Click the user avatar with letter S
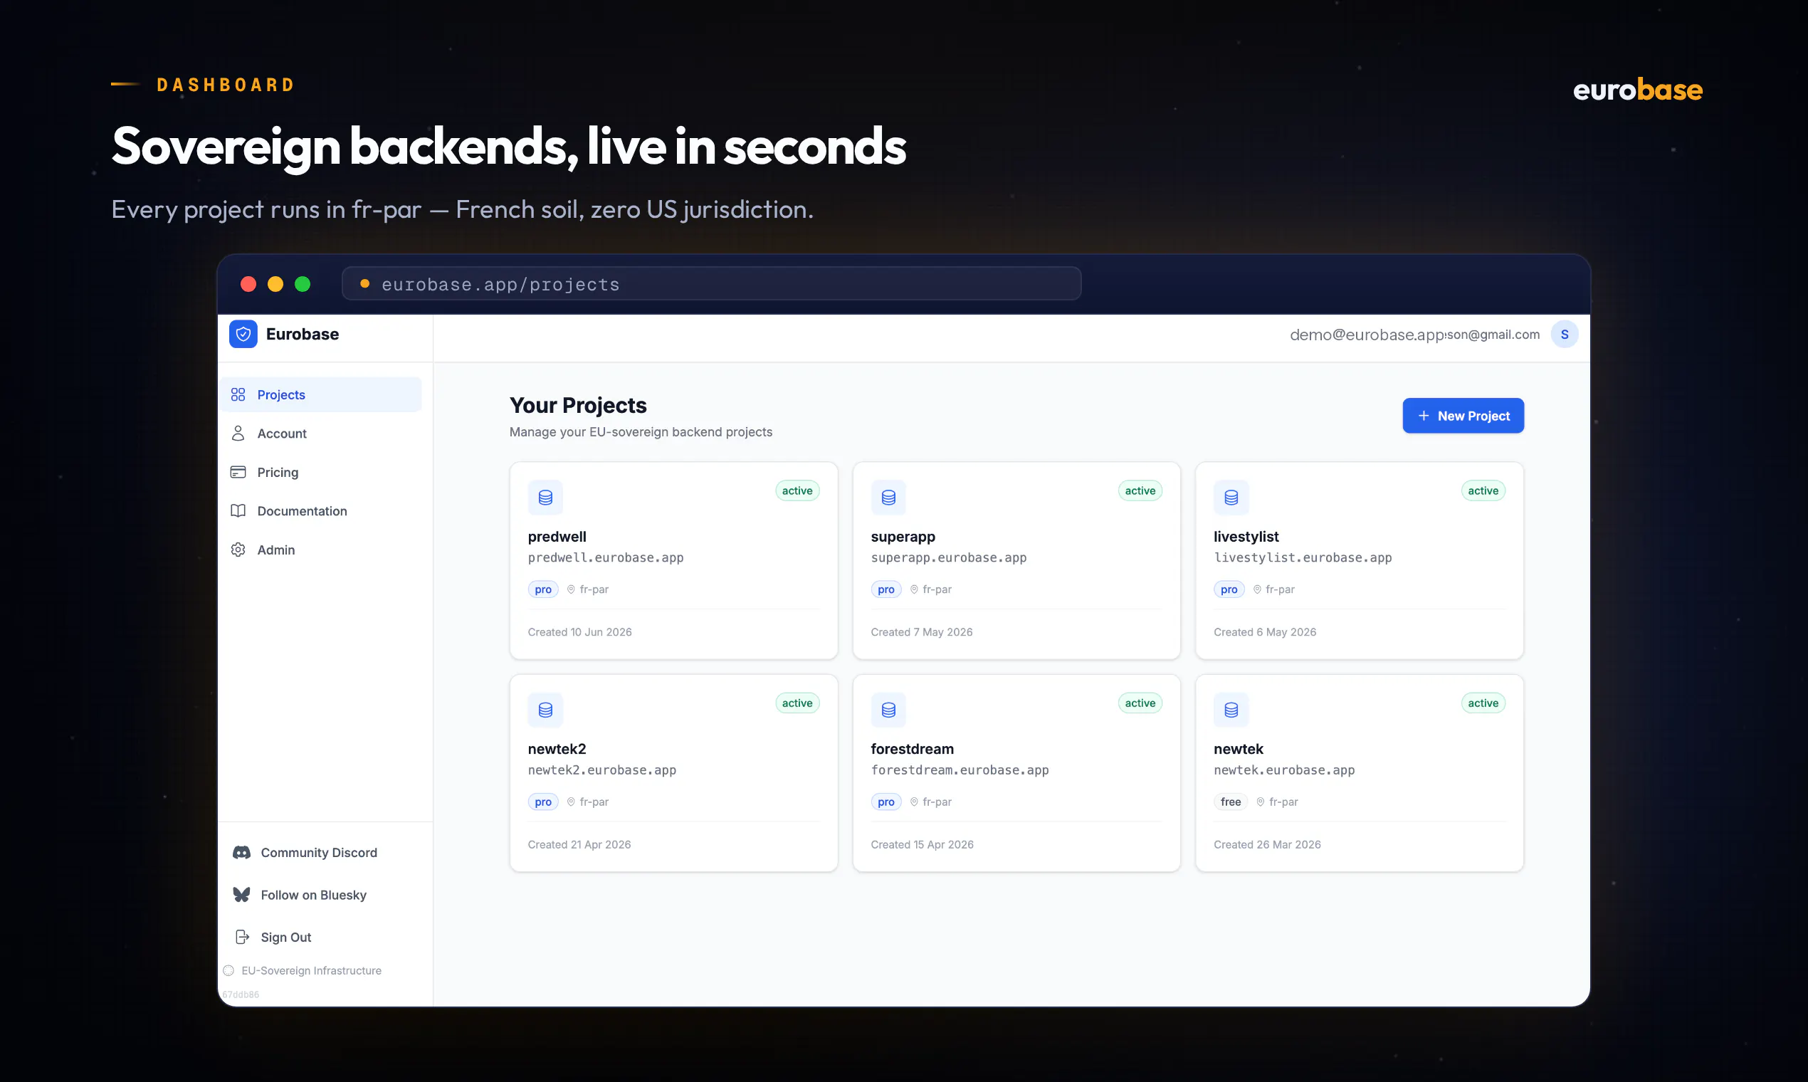1808x1082 pixels. click(1564, 335)
